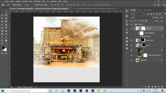This screenshot has height=93, width=166.
Task: Click the three dots more options in options bar
Action: click(84, 5)
